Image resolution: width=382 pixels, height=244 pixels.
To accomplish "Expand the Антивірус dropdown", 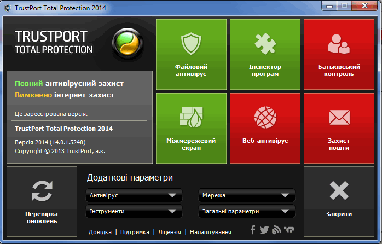I will (x=134, y=195).
